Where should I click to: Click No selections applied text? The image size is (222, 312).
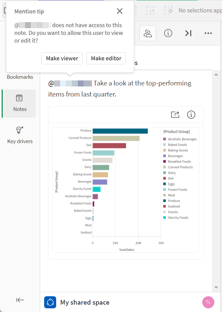(200, 10)
